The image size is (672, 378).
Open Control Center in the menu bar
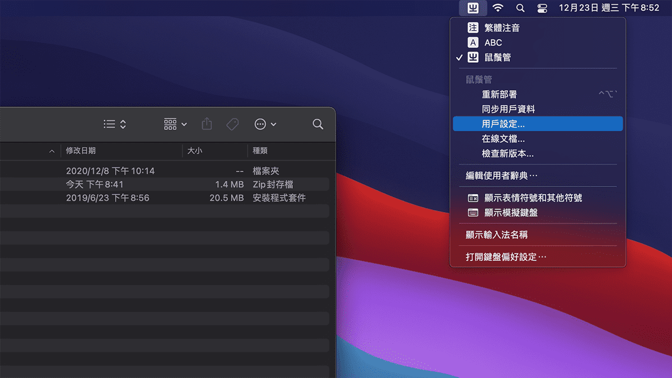542,8
